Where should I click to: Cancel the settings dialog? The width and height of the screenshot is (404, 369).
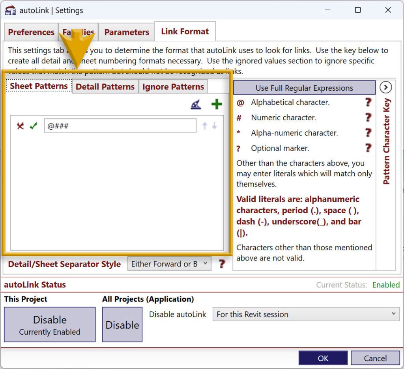coord(375,358)
